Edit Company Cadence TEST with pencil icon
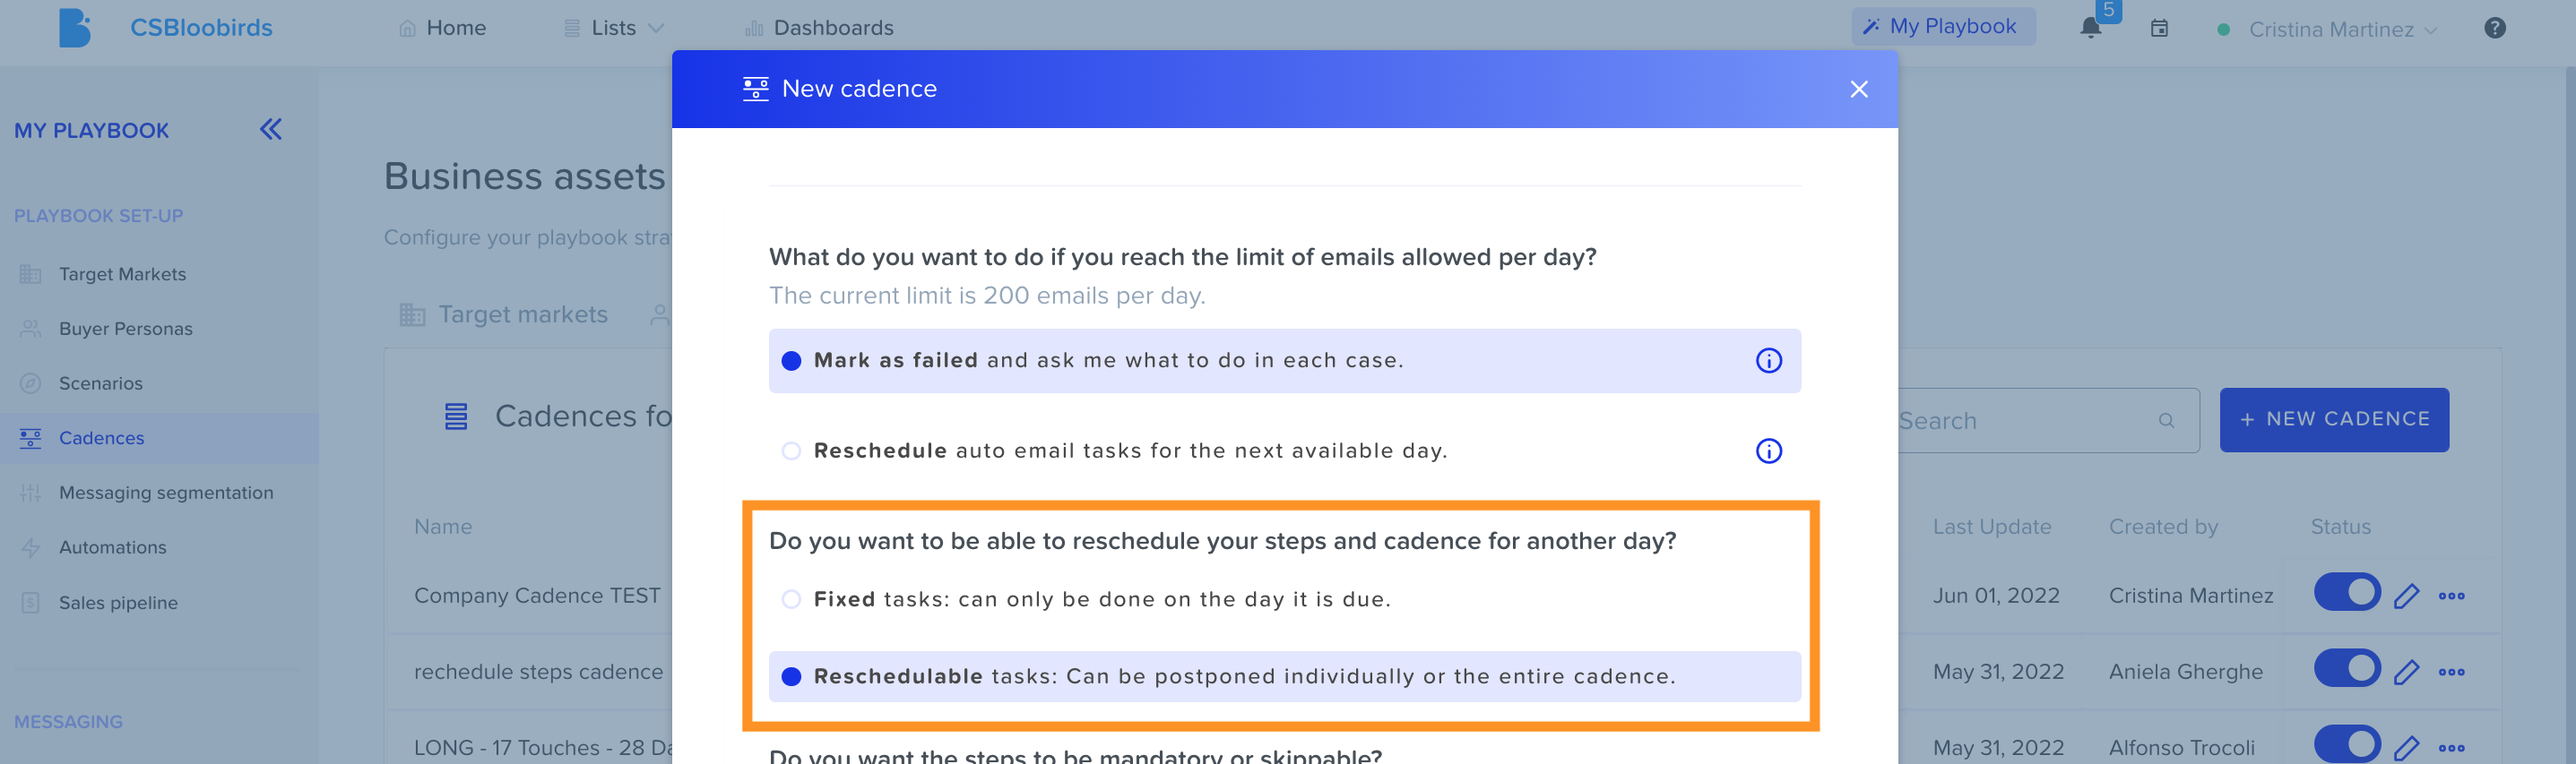This screenshot has height=764, width=2576. tap(2406, 597)
